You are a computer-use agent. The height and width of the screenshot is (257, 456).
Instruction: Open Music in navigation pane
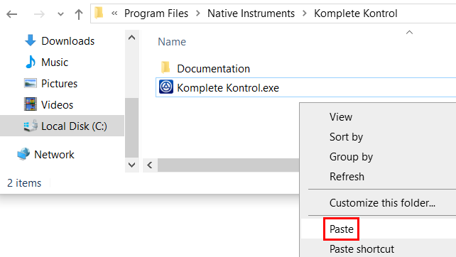pos(55,62)
